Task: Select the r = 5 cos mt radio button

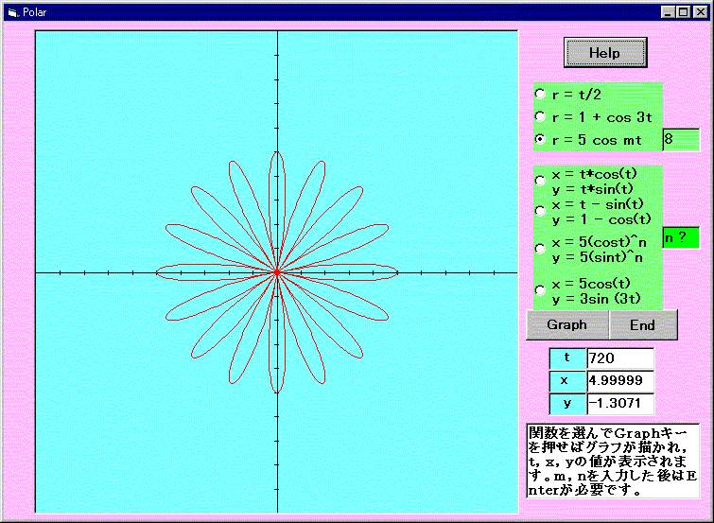Action: (x=540, y=139)
